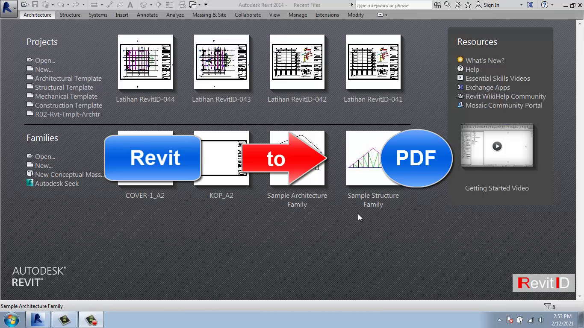The height and width of the screenshot is (328, 584).
Task: Click Open... under Projects
Action: 45,60
